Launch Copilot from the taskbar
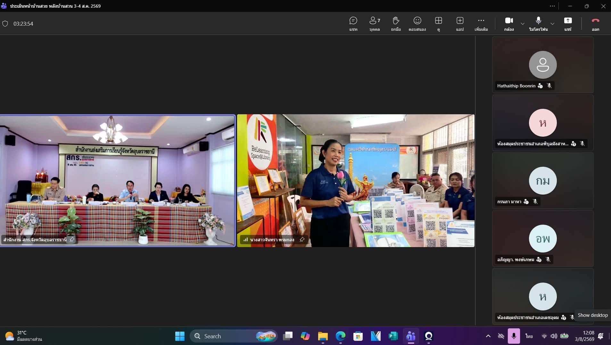 [305, 336]
